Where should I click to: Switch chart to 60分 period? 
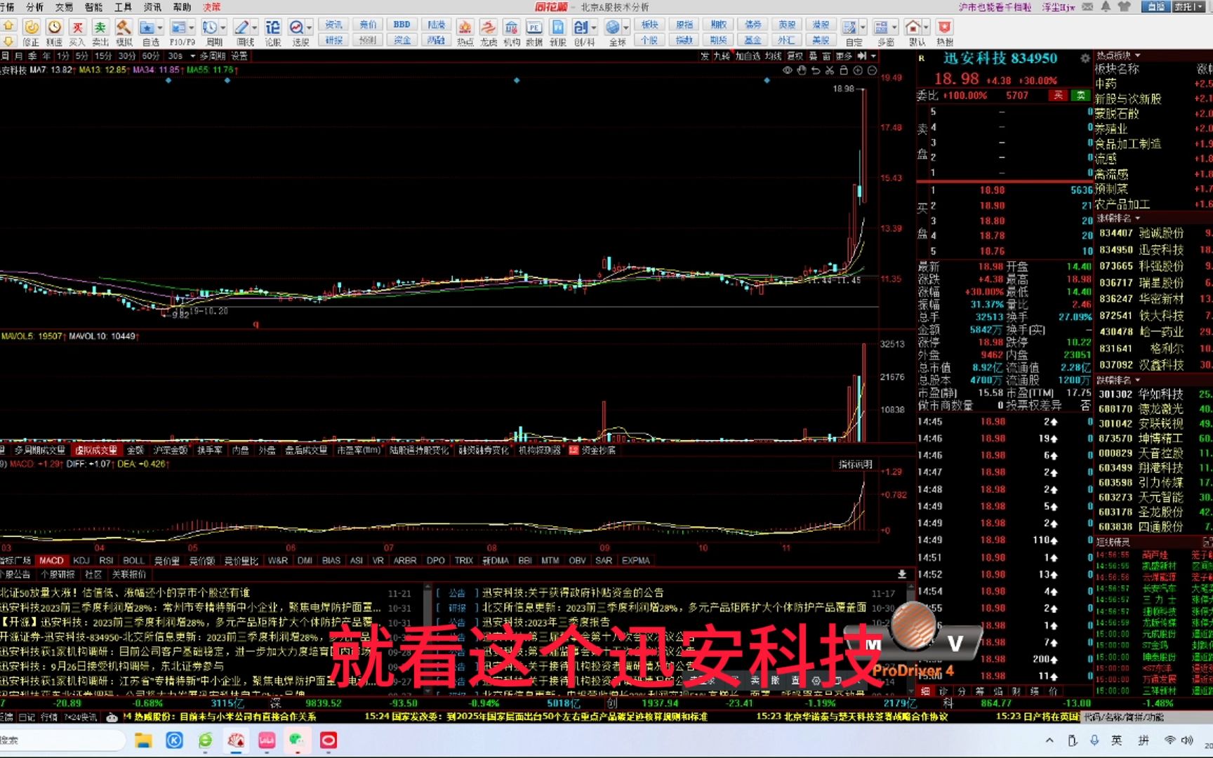pyautogui.click(x=151, y=56)
